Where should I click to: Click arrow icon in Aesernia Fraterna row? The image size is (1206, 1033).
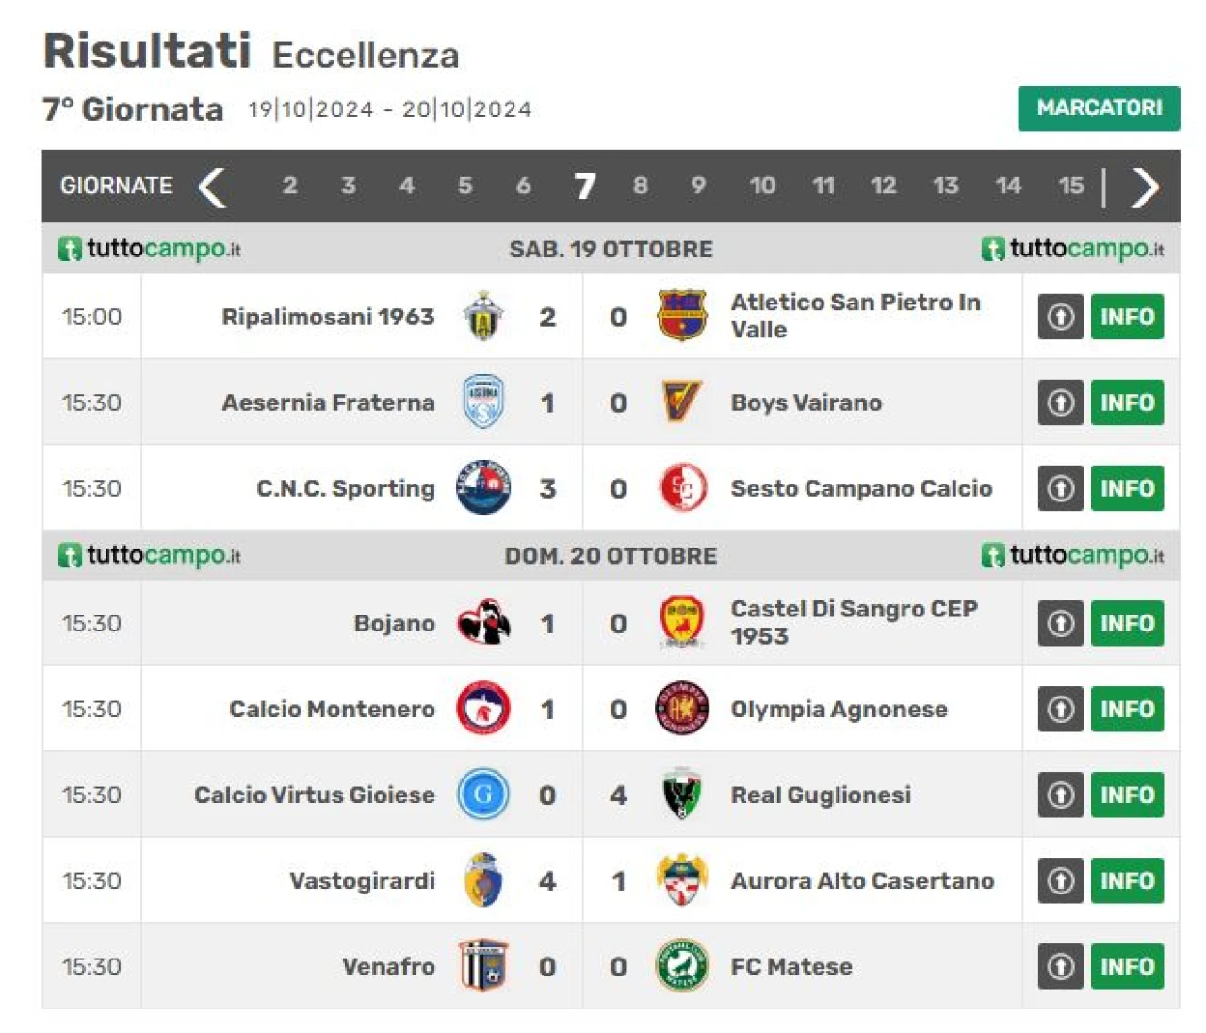(1061, 402)
